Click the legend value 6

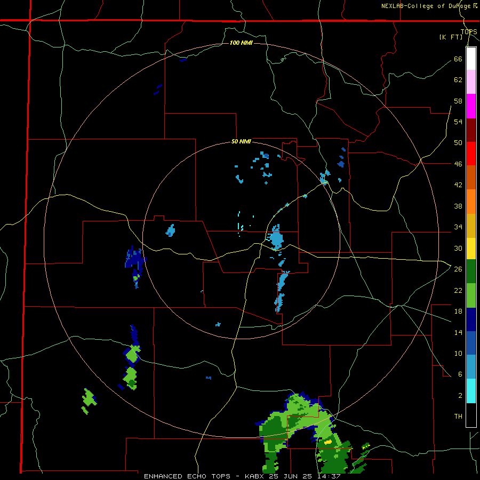point(460,374)
